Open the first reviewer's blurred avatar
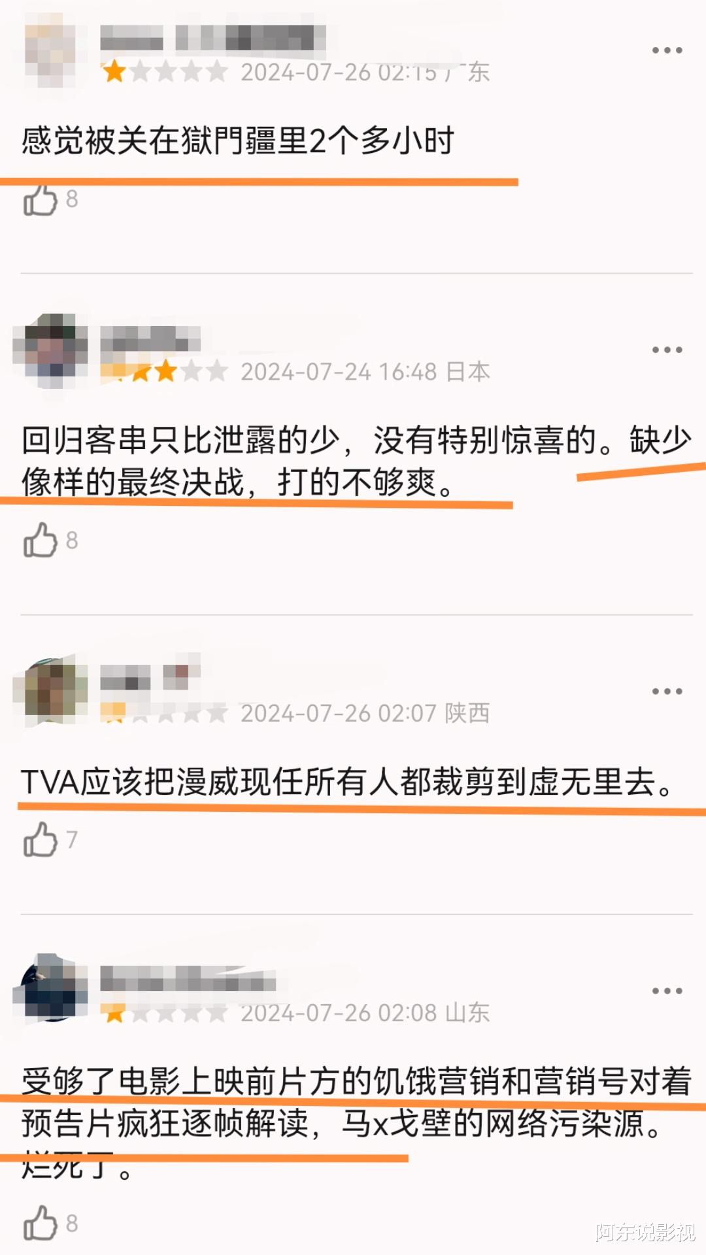 pyautogui.click(x=50, y=55)
